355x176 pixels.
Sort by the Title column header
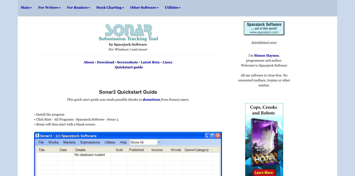coord(47,150)
